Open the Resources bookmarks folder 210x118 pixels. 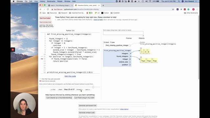click(x=52, y=13)
